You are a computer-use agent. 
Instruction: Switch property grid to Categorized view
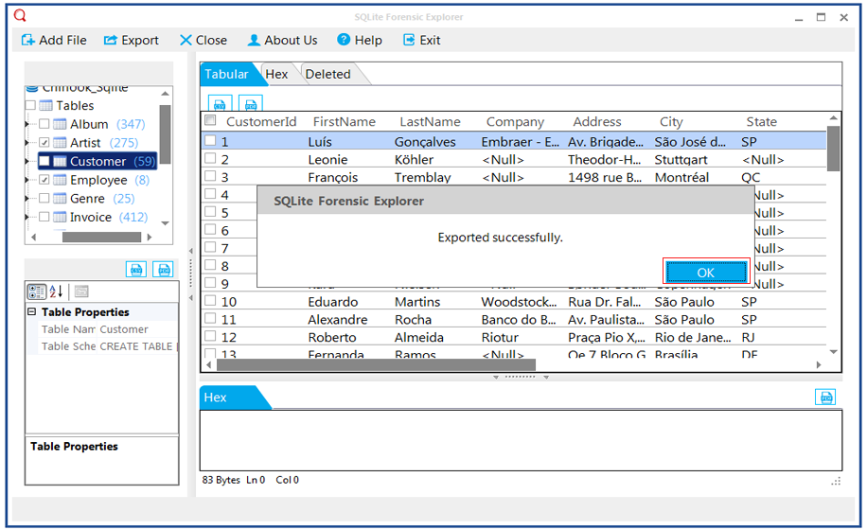pos(37,291)
